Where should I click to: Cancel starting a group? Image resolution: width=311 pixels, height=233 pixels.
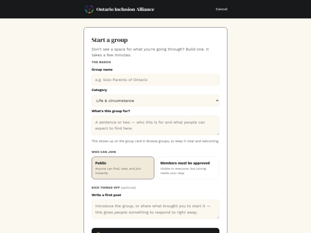point(222,9)
